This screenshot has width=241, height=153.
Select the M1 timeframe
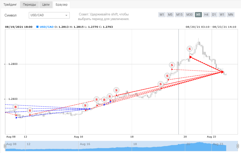(x=162, y=15)
